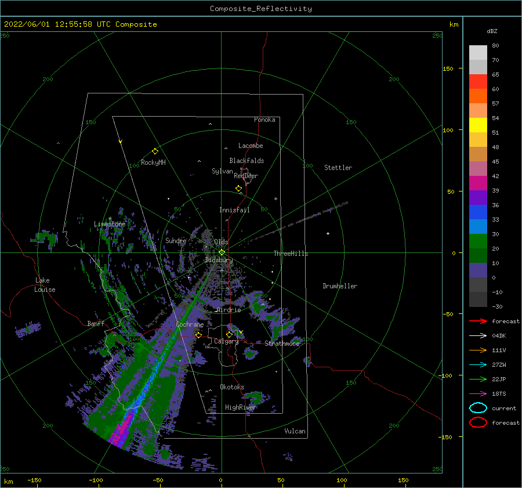Click the Stettler label on map
This screenshot has width=522, height=488.
(338, 168)
